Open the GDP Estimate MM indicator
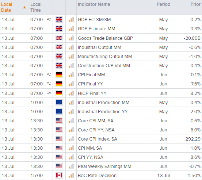The width and height of the screenshot is (202, 180). click(x=96, y=29)
